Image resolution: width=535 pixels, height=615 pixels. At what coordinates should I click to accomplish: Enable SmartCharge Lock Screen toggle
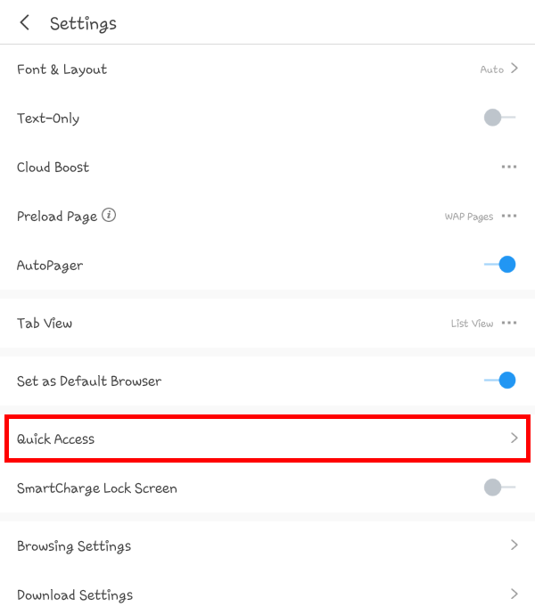pyautogui.click(x=499, y=488)
